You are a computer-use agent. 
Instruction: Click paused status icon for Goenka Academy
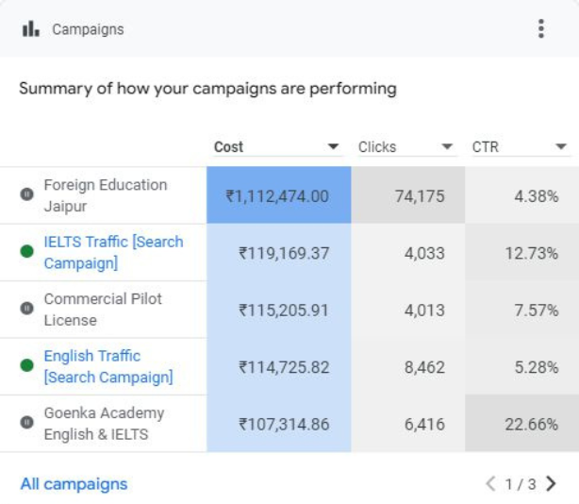pyautogui.click(x=26, y=423)
